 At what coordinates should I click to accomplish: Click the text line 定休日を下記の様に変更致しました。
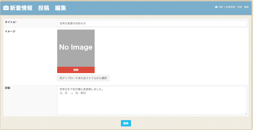tap(81, 89)
